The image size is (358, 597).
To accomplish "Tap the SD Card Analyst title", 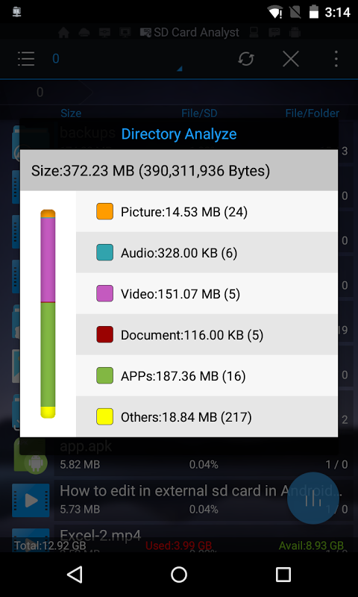I will pos(196,33).
